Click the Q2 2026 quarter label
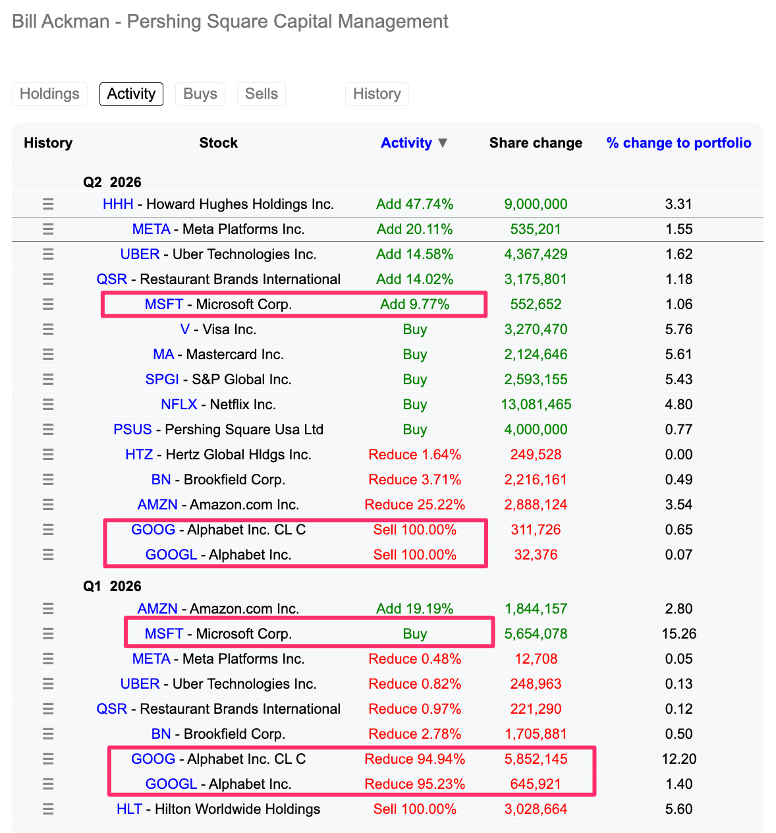 pyautogui.click(x=112, y=183)
